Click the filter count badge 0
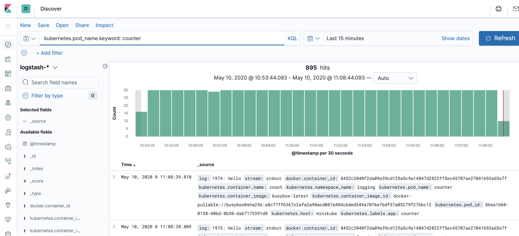Viewport: 519px width, 236px height. [x=92, y=96]
